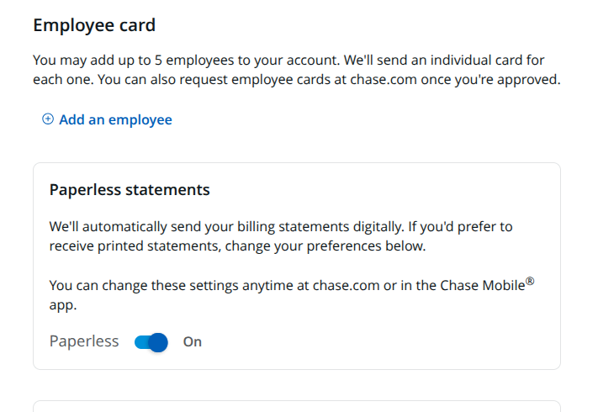Screen dimensions: 598x412
Task: Turn off the Paperless toggle switch
Action: (x=151, y=342)
